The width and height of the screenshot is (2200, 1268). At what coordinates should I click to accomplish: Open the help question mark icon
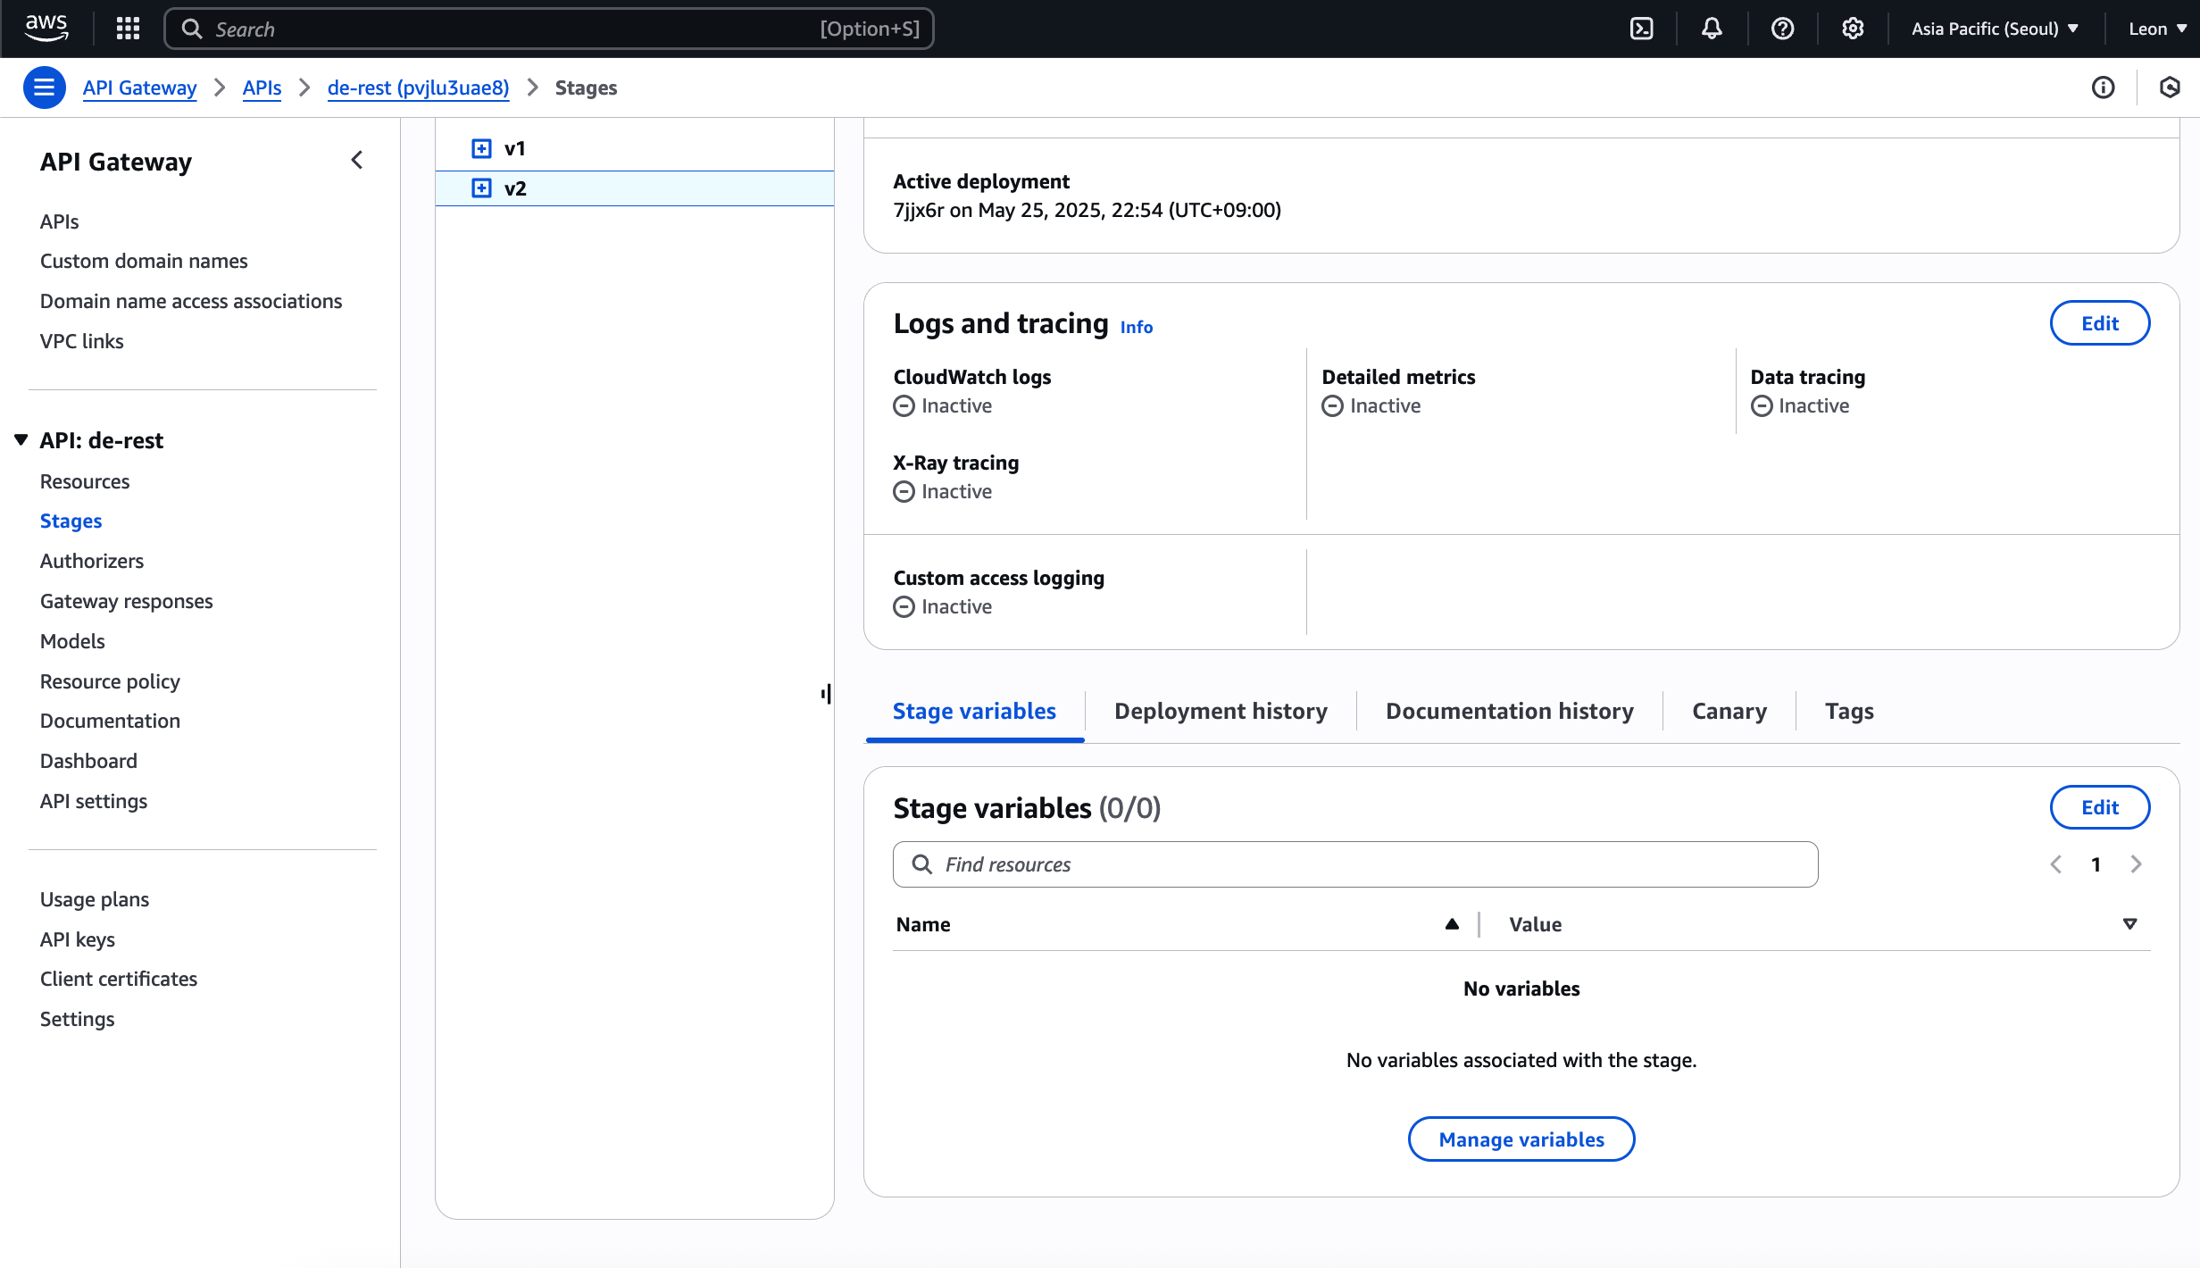[1782, 29]
